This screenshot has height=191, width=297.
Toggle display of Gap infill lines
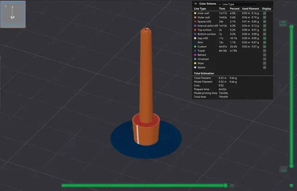265,38
